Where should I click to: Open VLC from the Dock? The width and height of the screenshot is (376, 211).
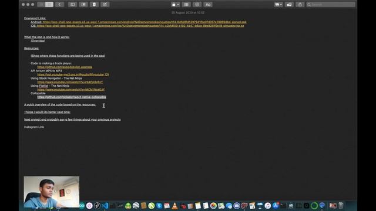pos(174,206)
